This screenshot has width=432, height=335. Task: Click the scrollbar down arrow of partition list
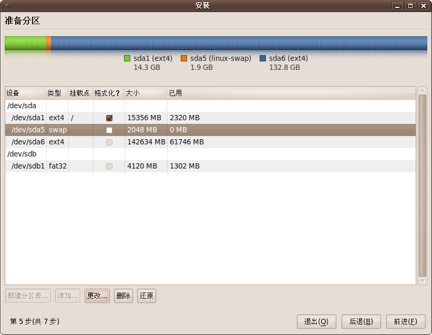[x=423, y=281]
